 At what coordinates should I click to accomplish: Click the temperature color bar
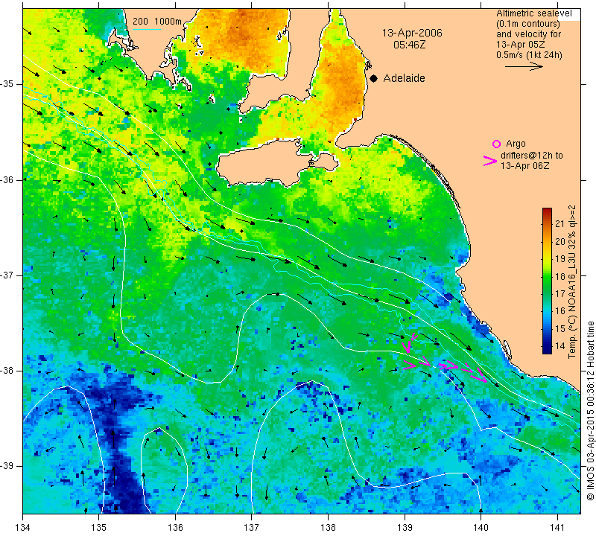pos(547,281)
